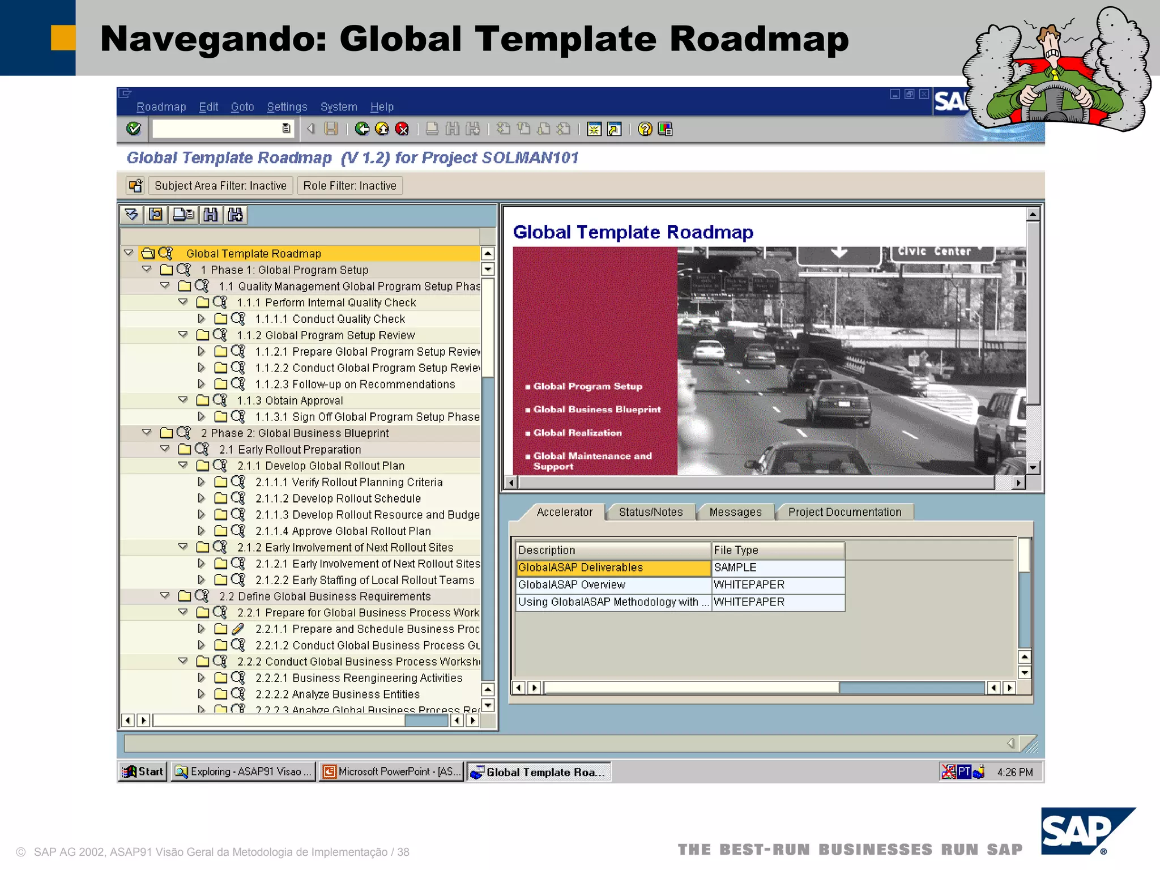Select Using GlobalASAP Methodology with... row

(x=680, y=602)
